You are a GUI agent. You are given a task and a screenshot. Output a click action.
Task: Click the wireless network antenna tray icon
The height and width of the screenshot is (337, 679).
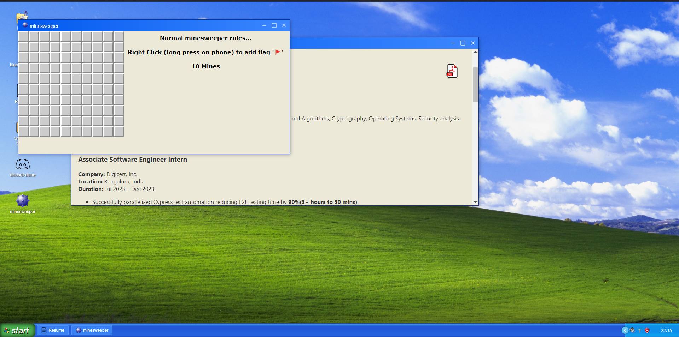click(x=640, y=330)
